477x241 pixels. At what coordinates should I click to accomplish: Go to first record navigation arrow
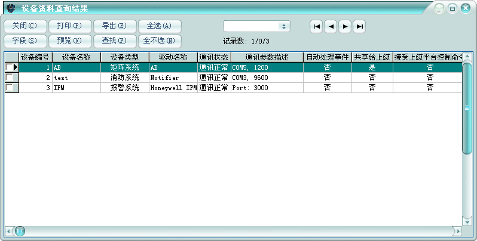(x=317, y=26)
